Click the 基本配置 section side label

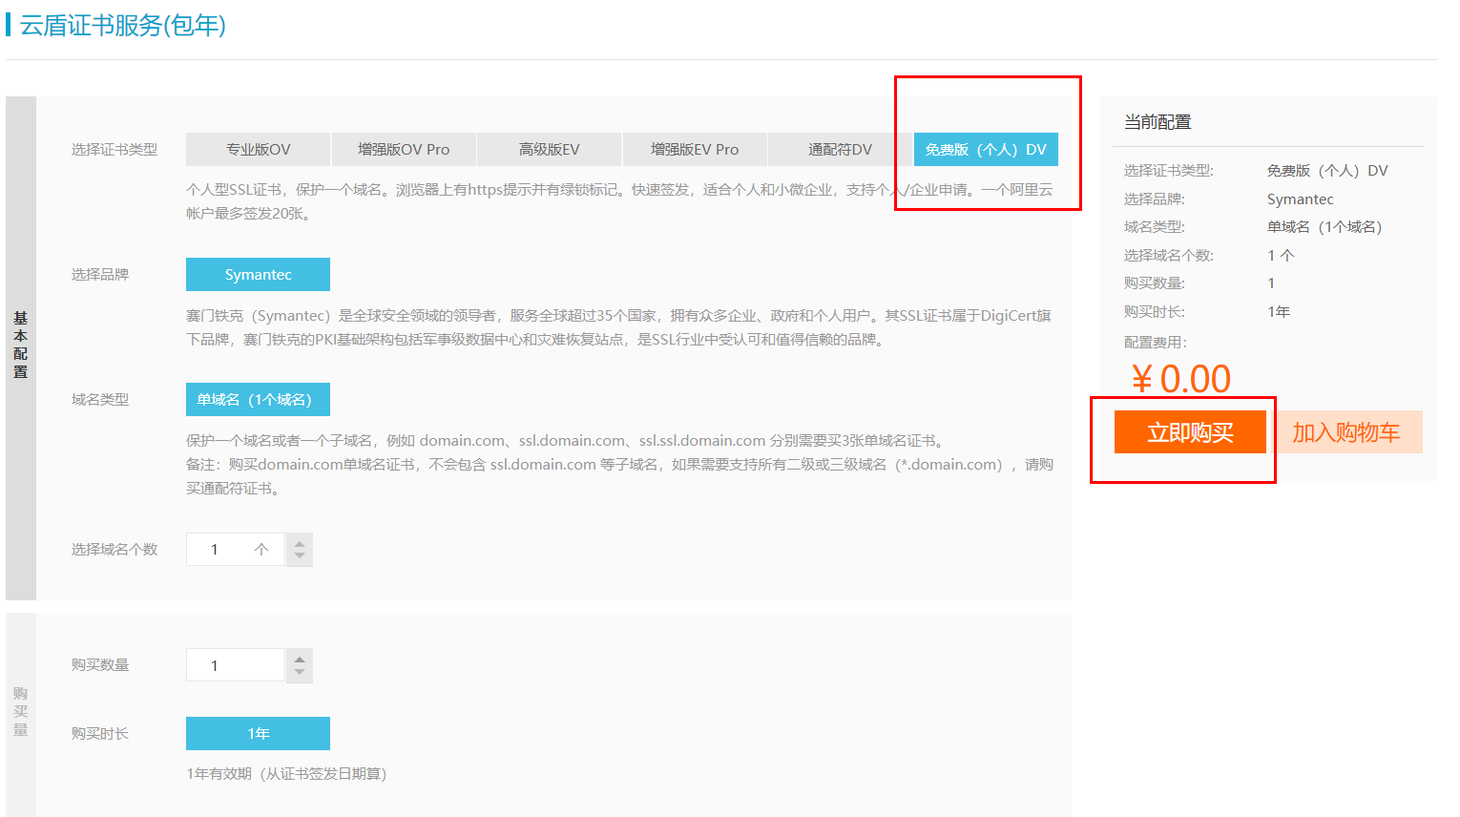[21, 345]
